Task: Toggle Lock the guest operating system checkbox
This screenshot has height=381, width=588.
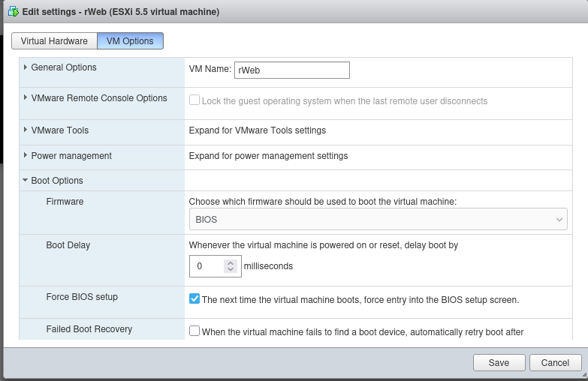Action: [194, 100]
